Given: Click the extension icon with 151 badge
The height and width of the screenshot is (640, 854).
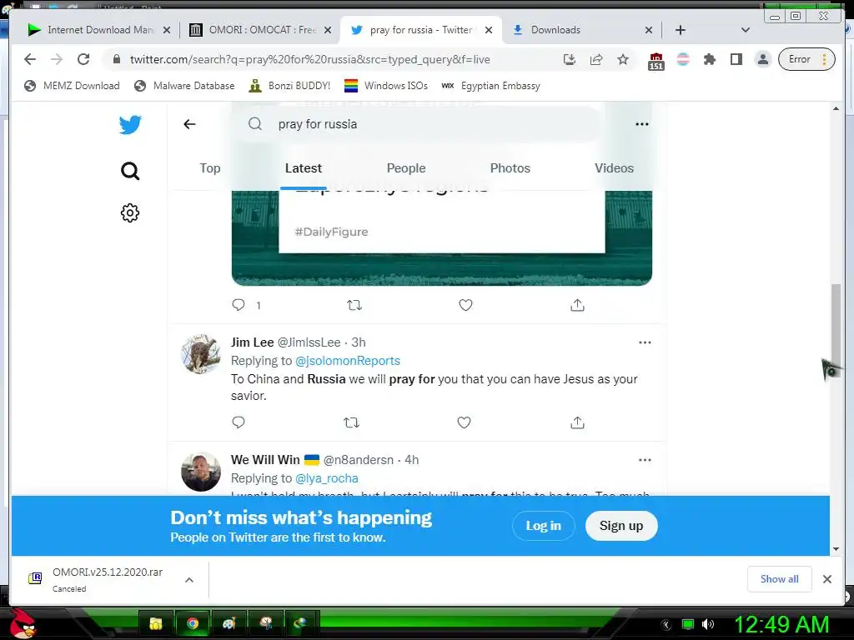Looking at the screenshot, I should pos(656,61).
